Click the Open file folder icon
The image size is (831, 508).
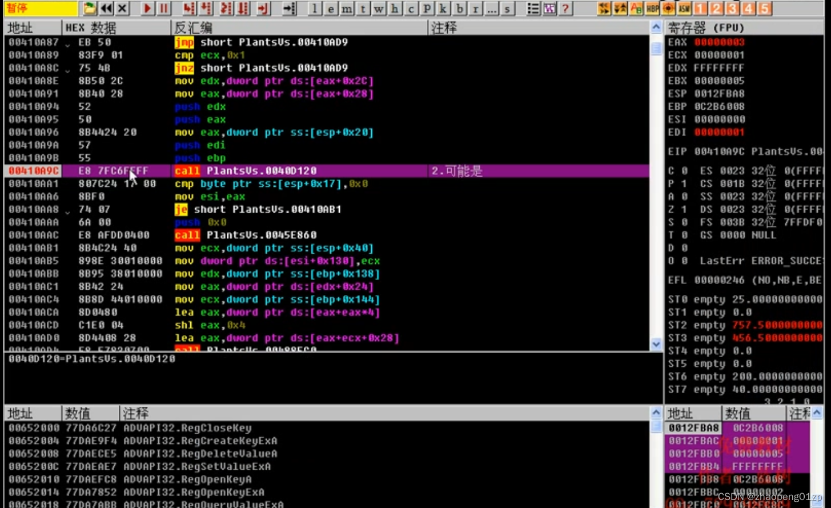[x=90, y=9]
